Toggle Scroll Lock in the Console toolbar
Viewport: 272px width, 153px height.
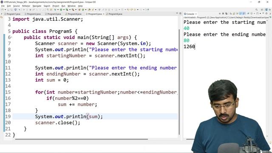tap(234, 14)
